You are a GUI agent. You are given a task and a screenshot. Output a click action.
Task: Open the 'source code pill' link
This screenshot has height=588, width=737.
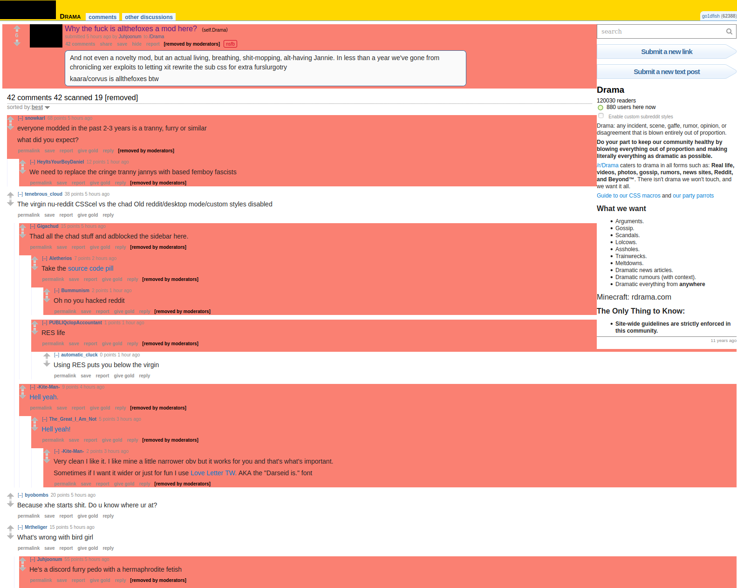coord(90,268)
